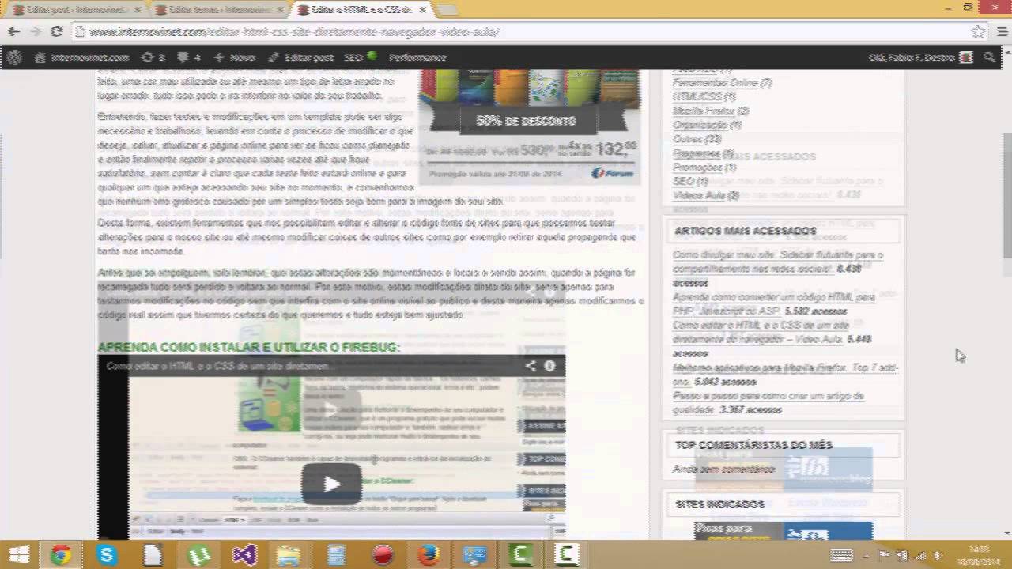Open the 'Melhores aplicativos para Mozilla Firefox' article

click(785, 375)
